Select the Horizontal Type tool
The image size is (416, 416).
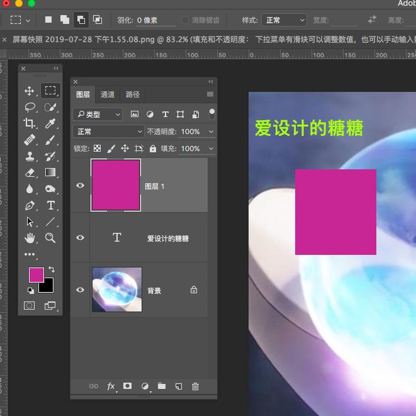50,205
